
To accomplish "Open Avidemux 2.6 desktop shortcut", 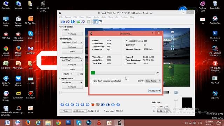I will [x=43, y=6].
